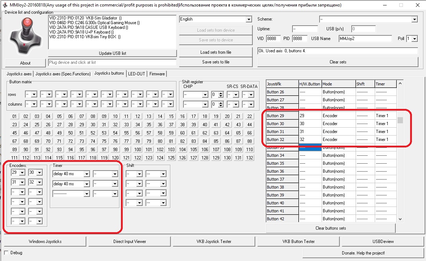This screenshot has width=426, height=261.
Task: Click the USB Name field containing MMJoy2
Action: point(365,39)
